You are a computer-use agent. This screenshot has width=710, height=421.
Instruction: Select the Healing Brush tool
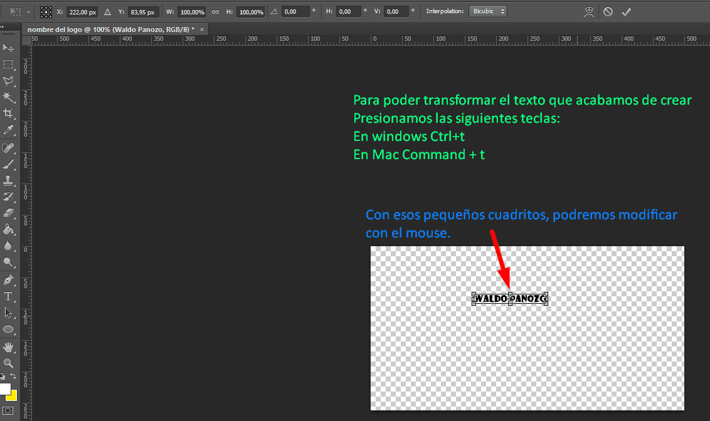tap(8, 148)
